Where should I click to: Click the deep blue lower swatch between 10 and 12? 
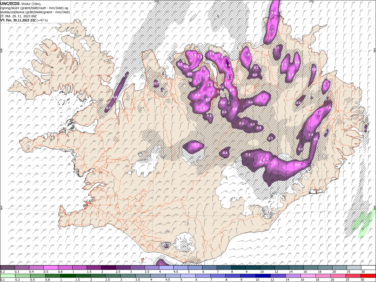tap(263, 276)
